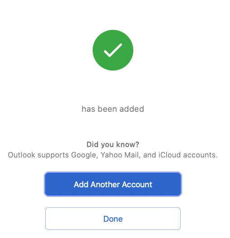Click the word 'Google' in the tip

[84, 155]
